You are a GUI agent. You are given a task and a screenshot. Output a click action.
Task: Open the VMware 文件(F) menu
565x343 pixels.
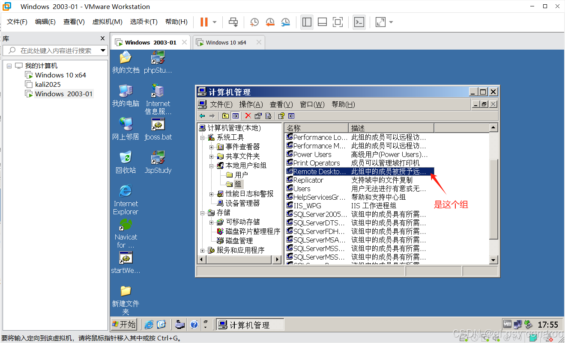pyautogui.click(x=17, y=22)
